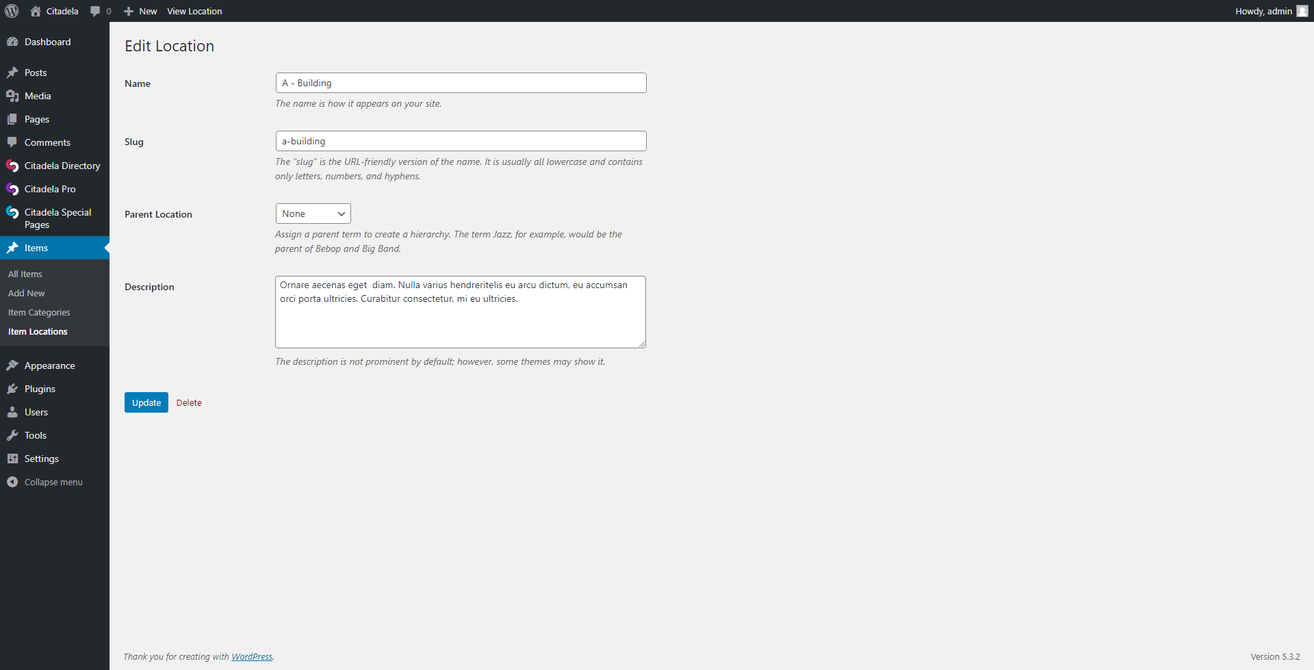Open the Parent Location dropdown
This screenshot has height=670, width=1314.
pyautogui.click(x=313, y=214)
